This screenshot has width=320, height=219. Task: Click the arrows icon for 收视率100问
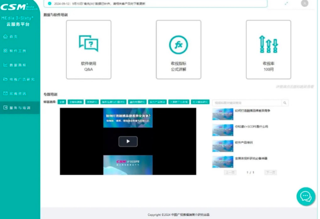click(268, 44)
